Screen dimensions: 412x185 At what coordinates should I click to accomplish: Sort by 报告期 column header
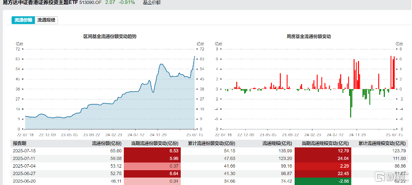(20, 143)
